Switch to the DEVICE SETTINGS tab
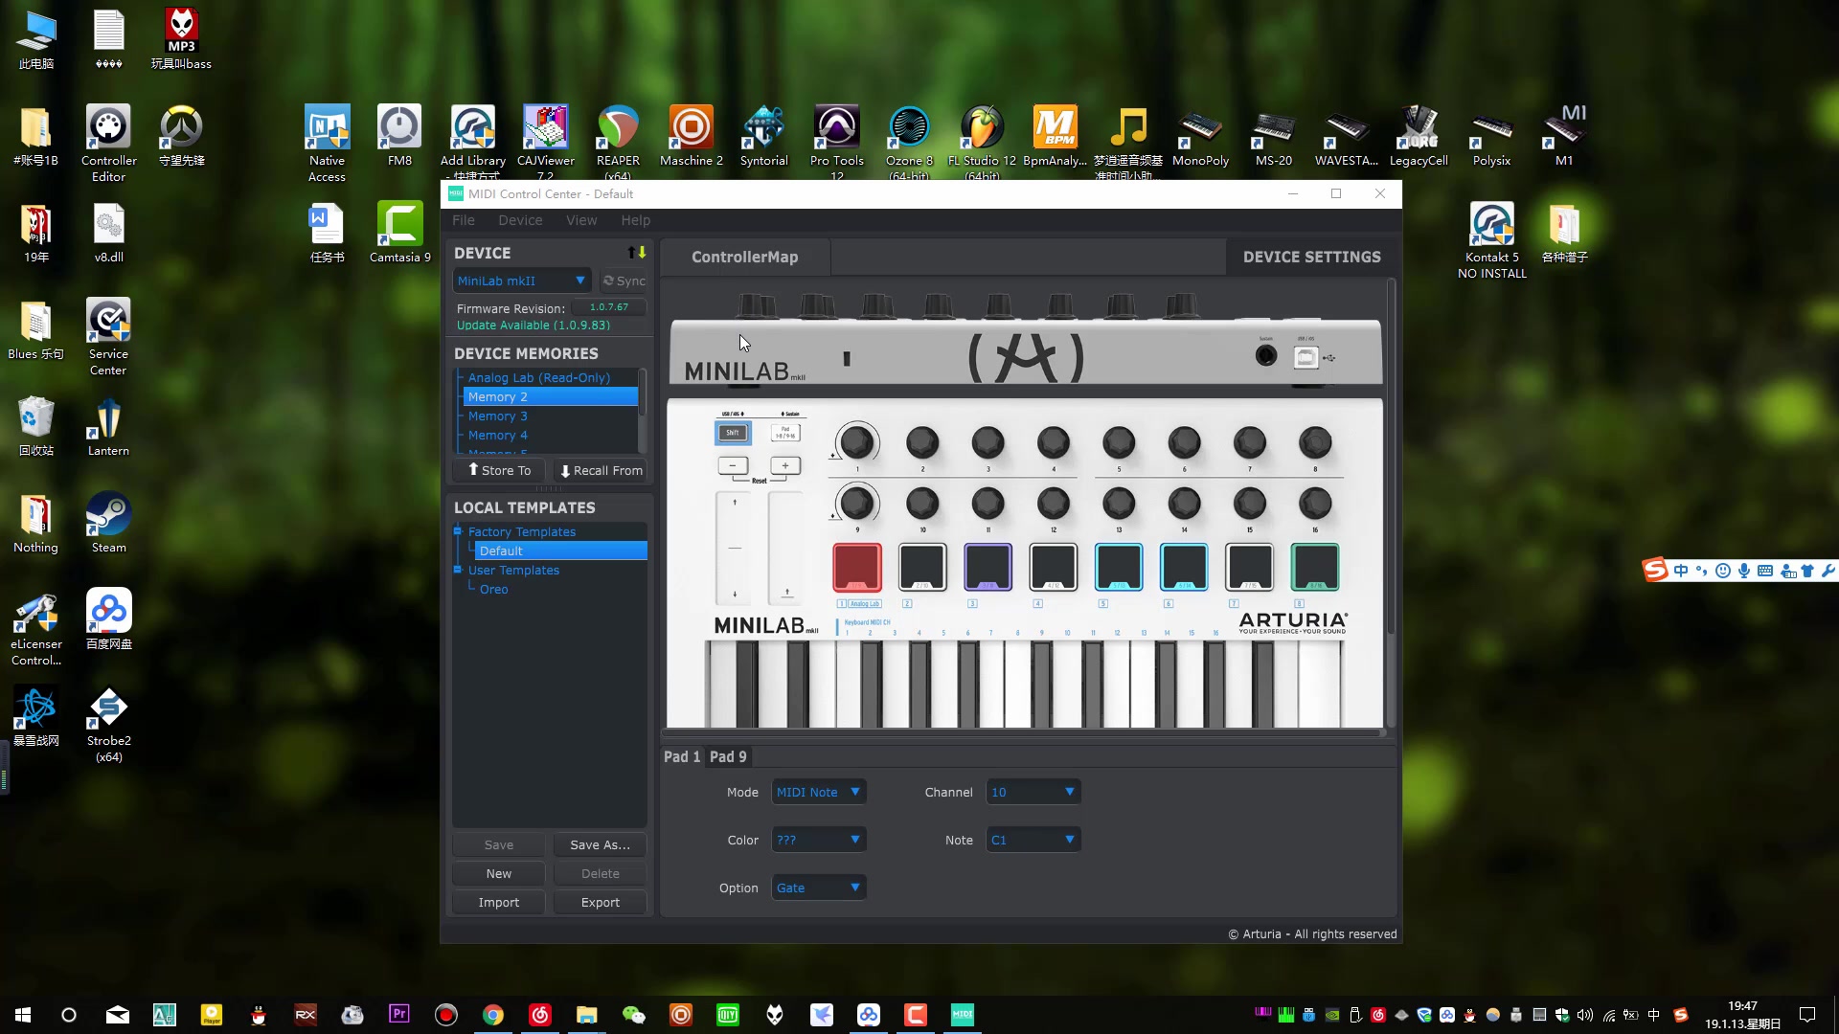The width and height of the screenshot is (1839, 1034). [x=1311, y=257]
